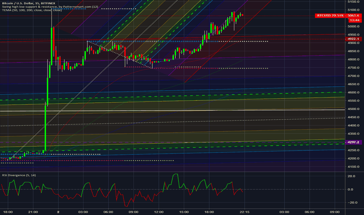Screen dimensions: 364x215
Task: Click the red BTCUSD 5063.6 price label
Action: [338, 15]
